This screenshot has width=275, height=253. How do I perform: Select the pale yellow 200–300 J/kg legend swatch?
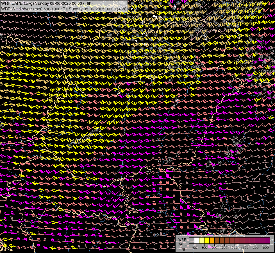coord(202,240)
